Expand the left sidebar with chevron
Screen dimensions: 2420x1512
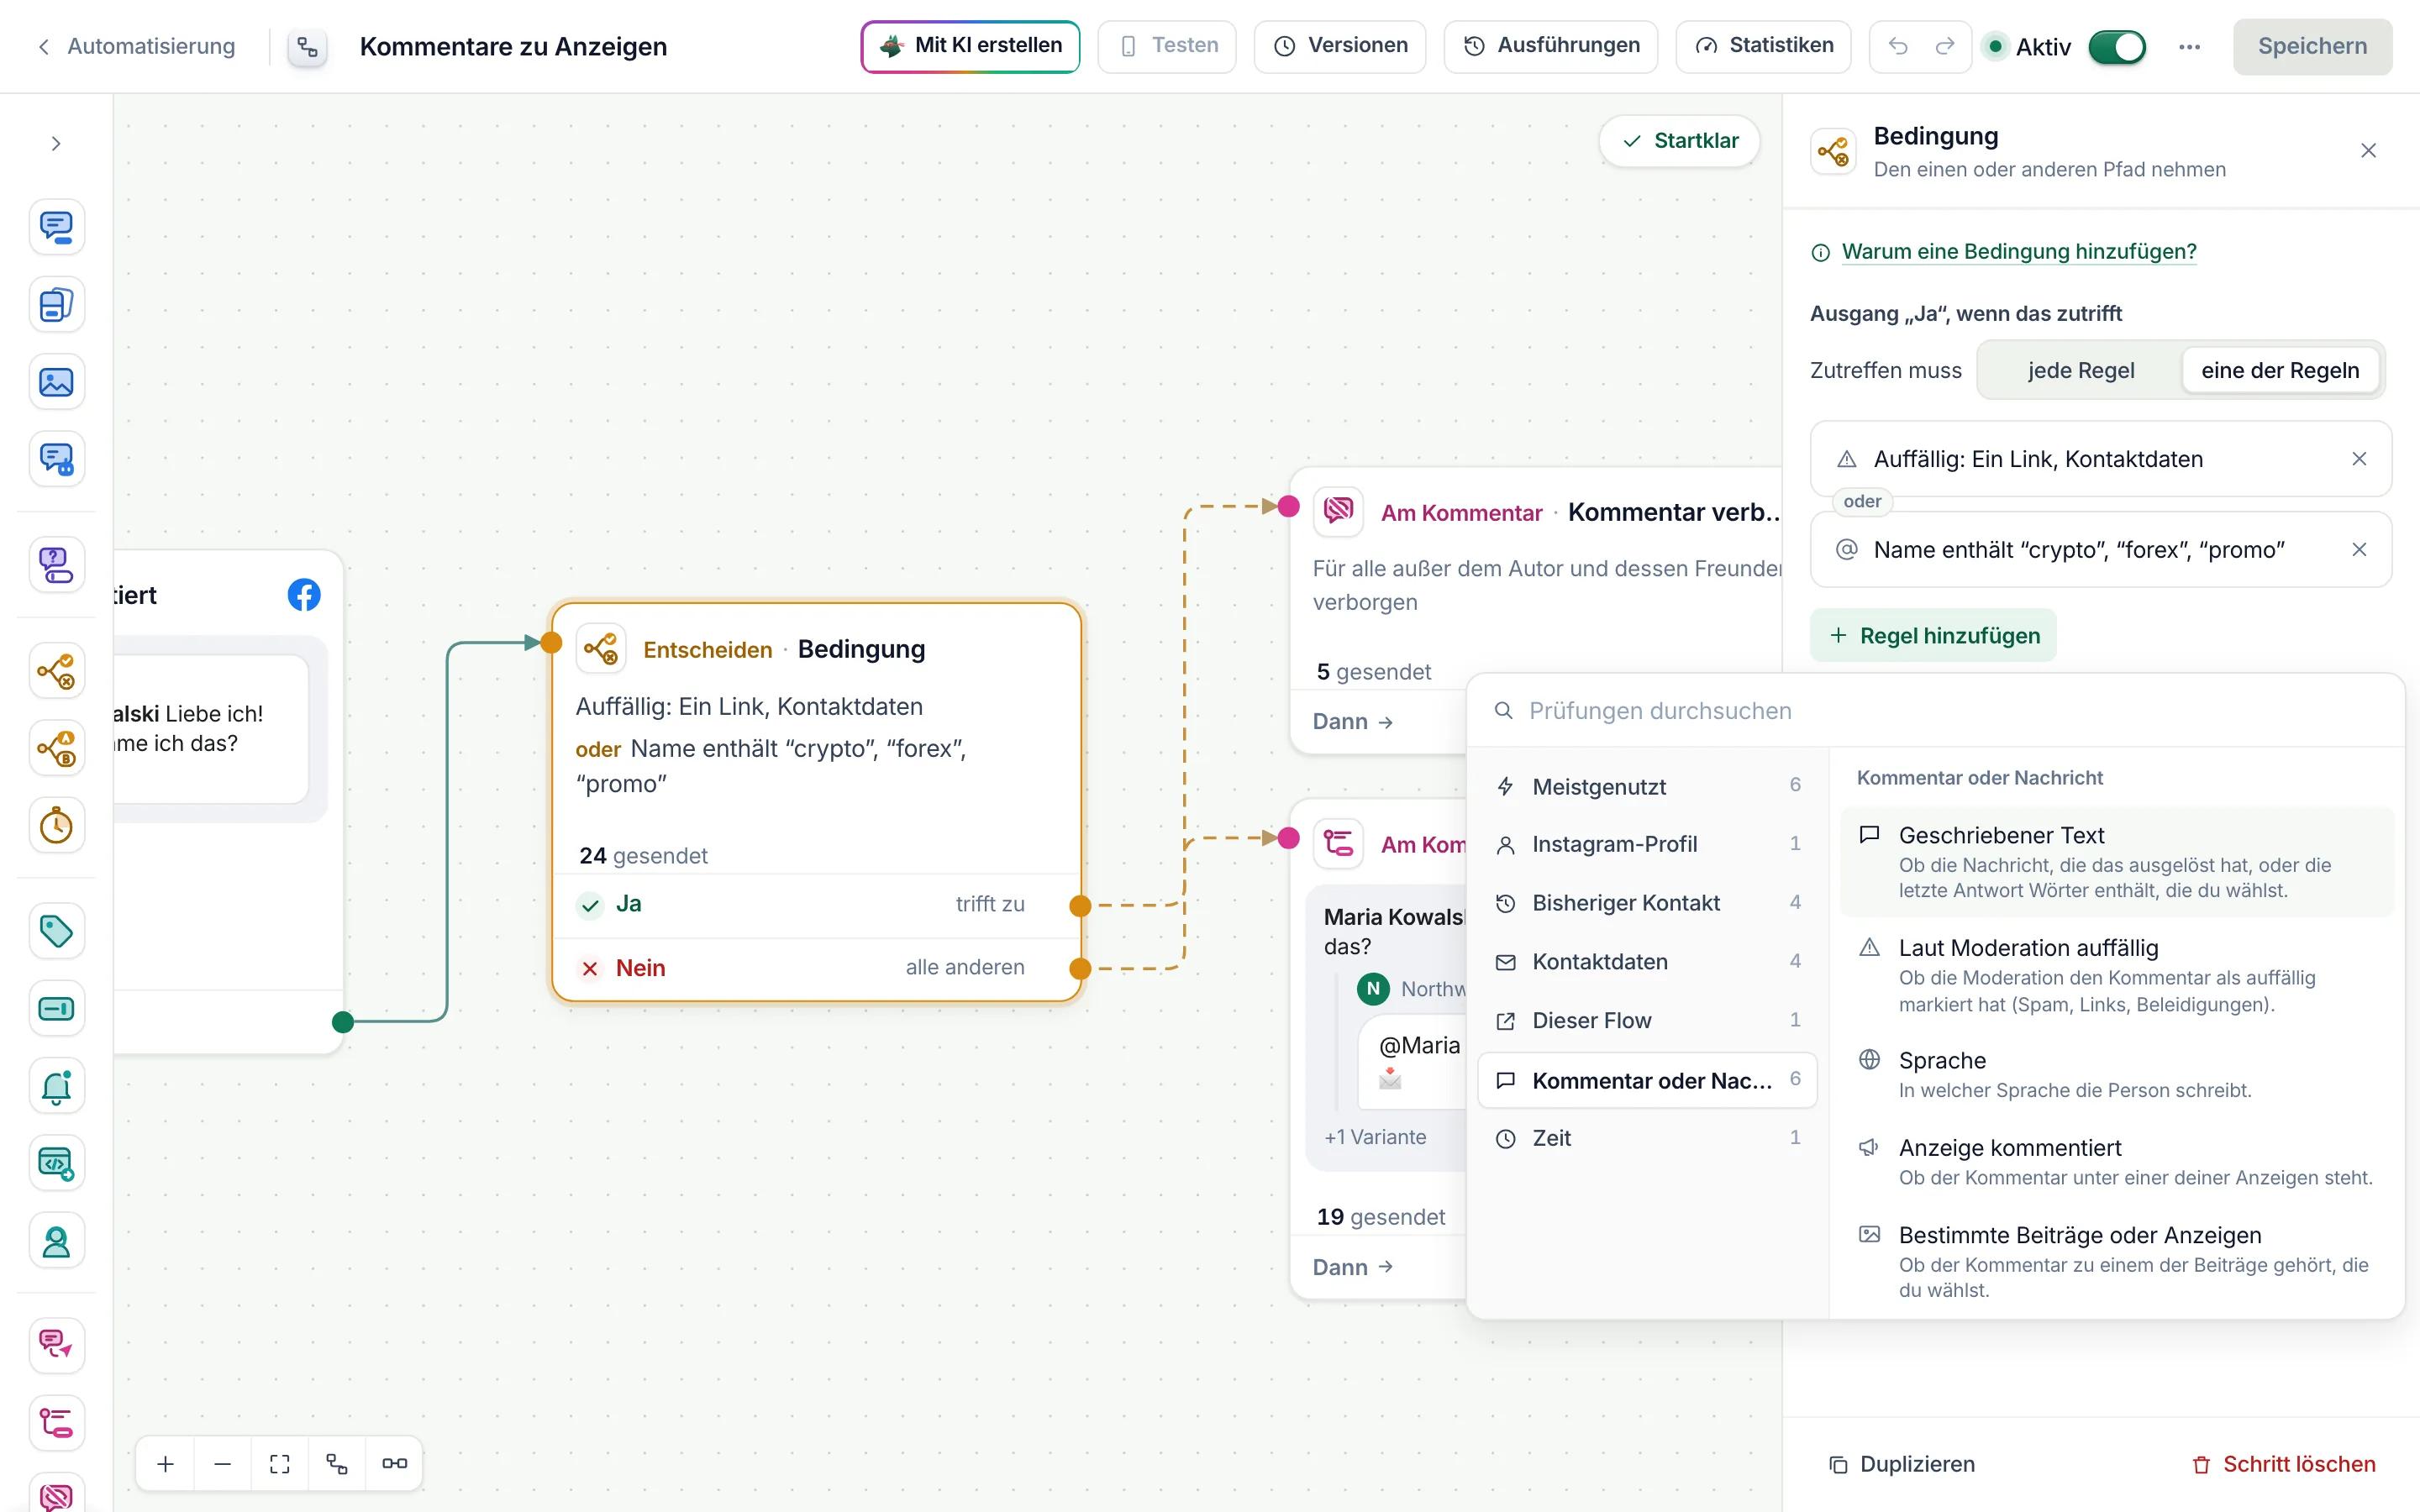[56, 144]
